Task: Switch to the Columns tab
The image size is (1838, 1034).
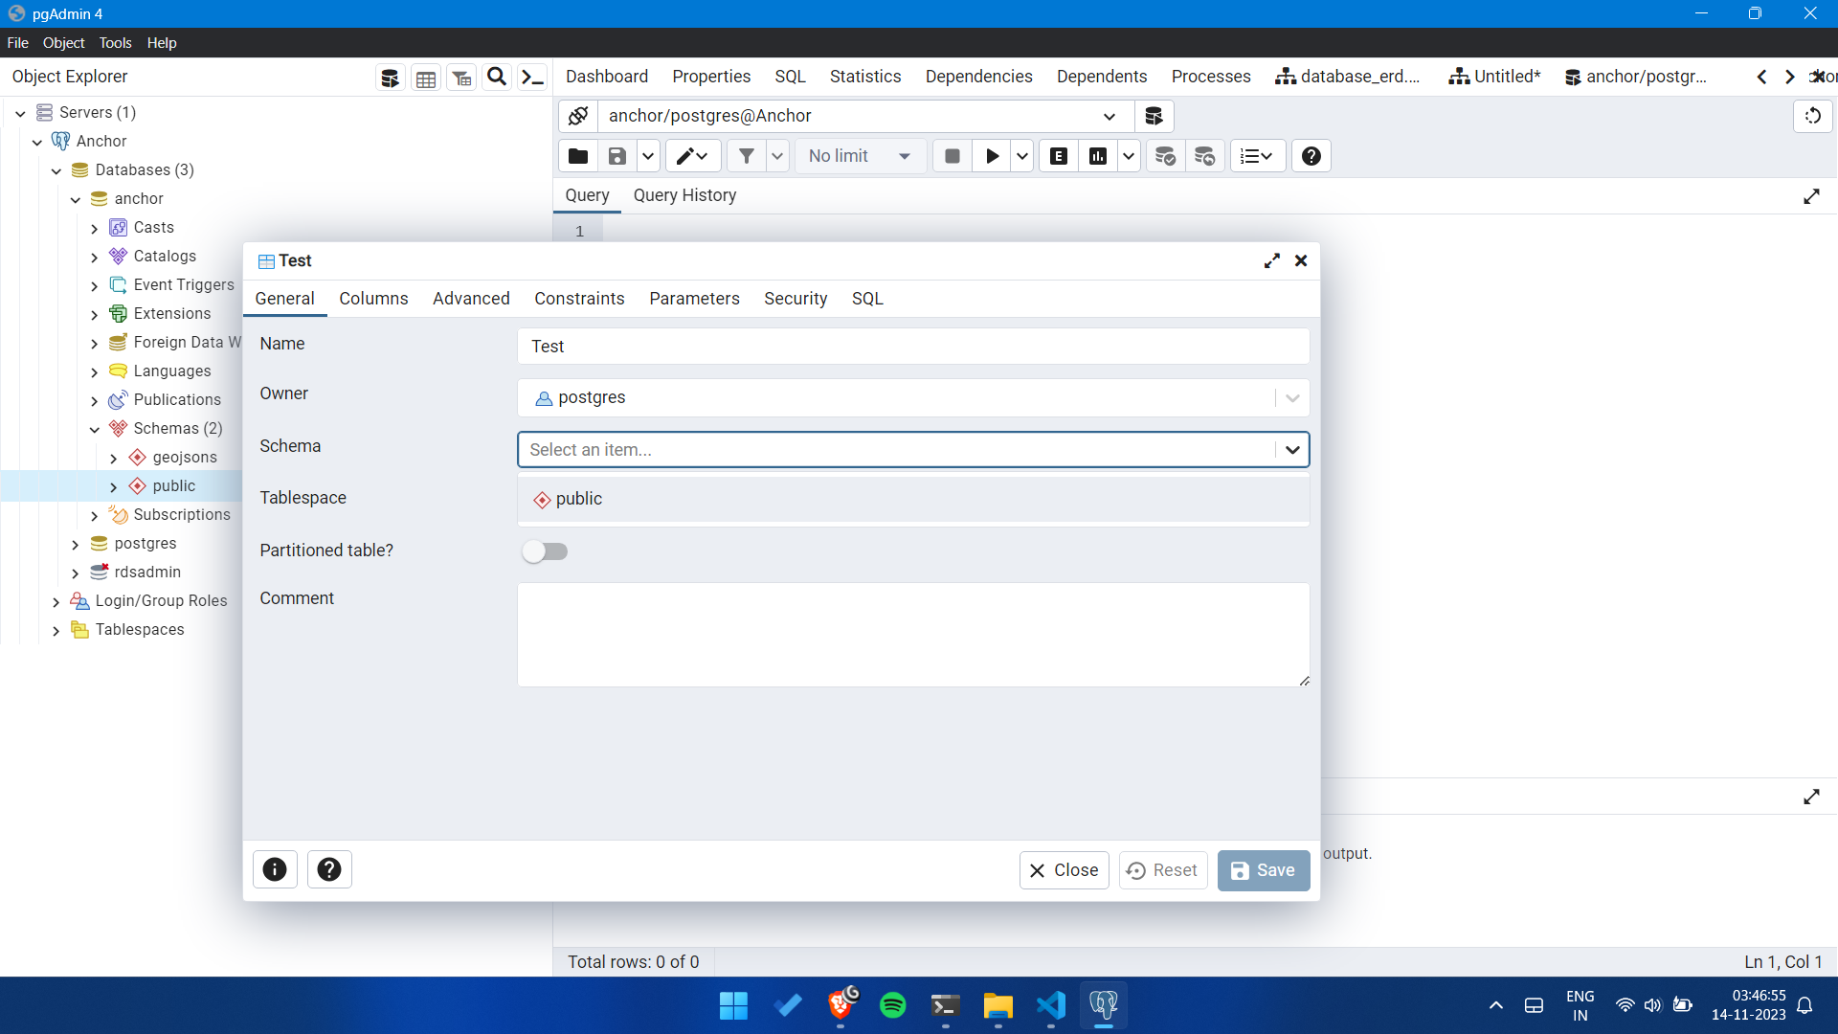Action: (x=373, y=298)
